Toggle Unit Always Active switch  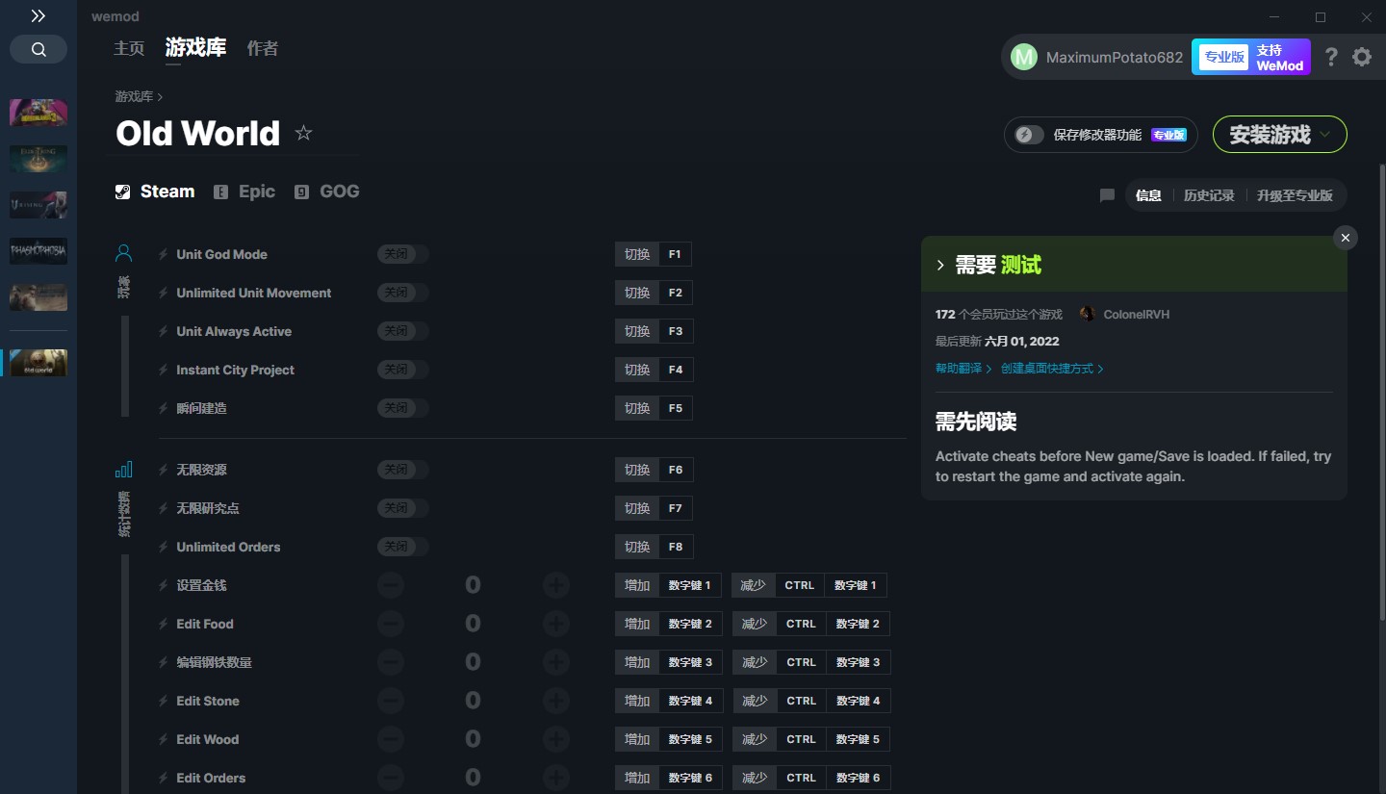pos(402,331)
